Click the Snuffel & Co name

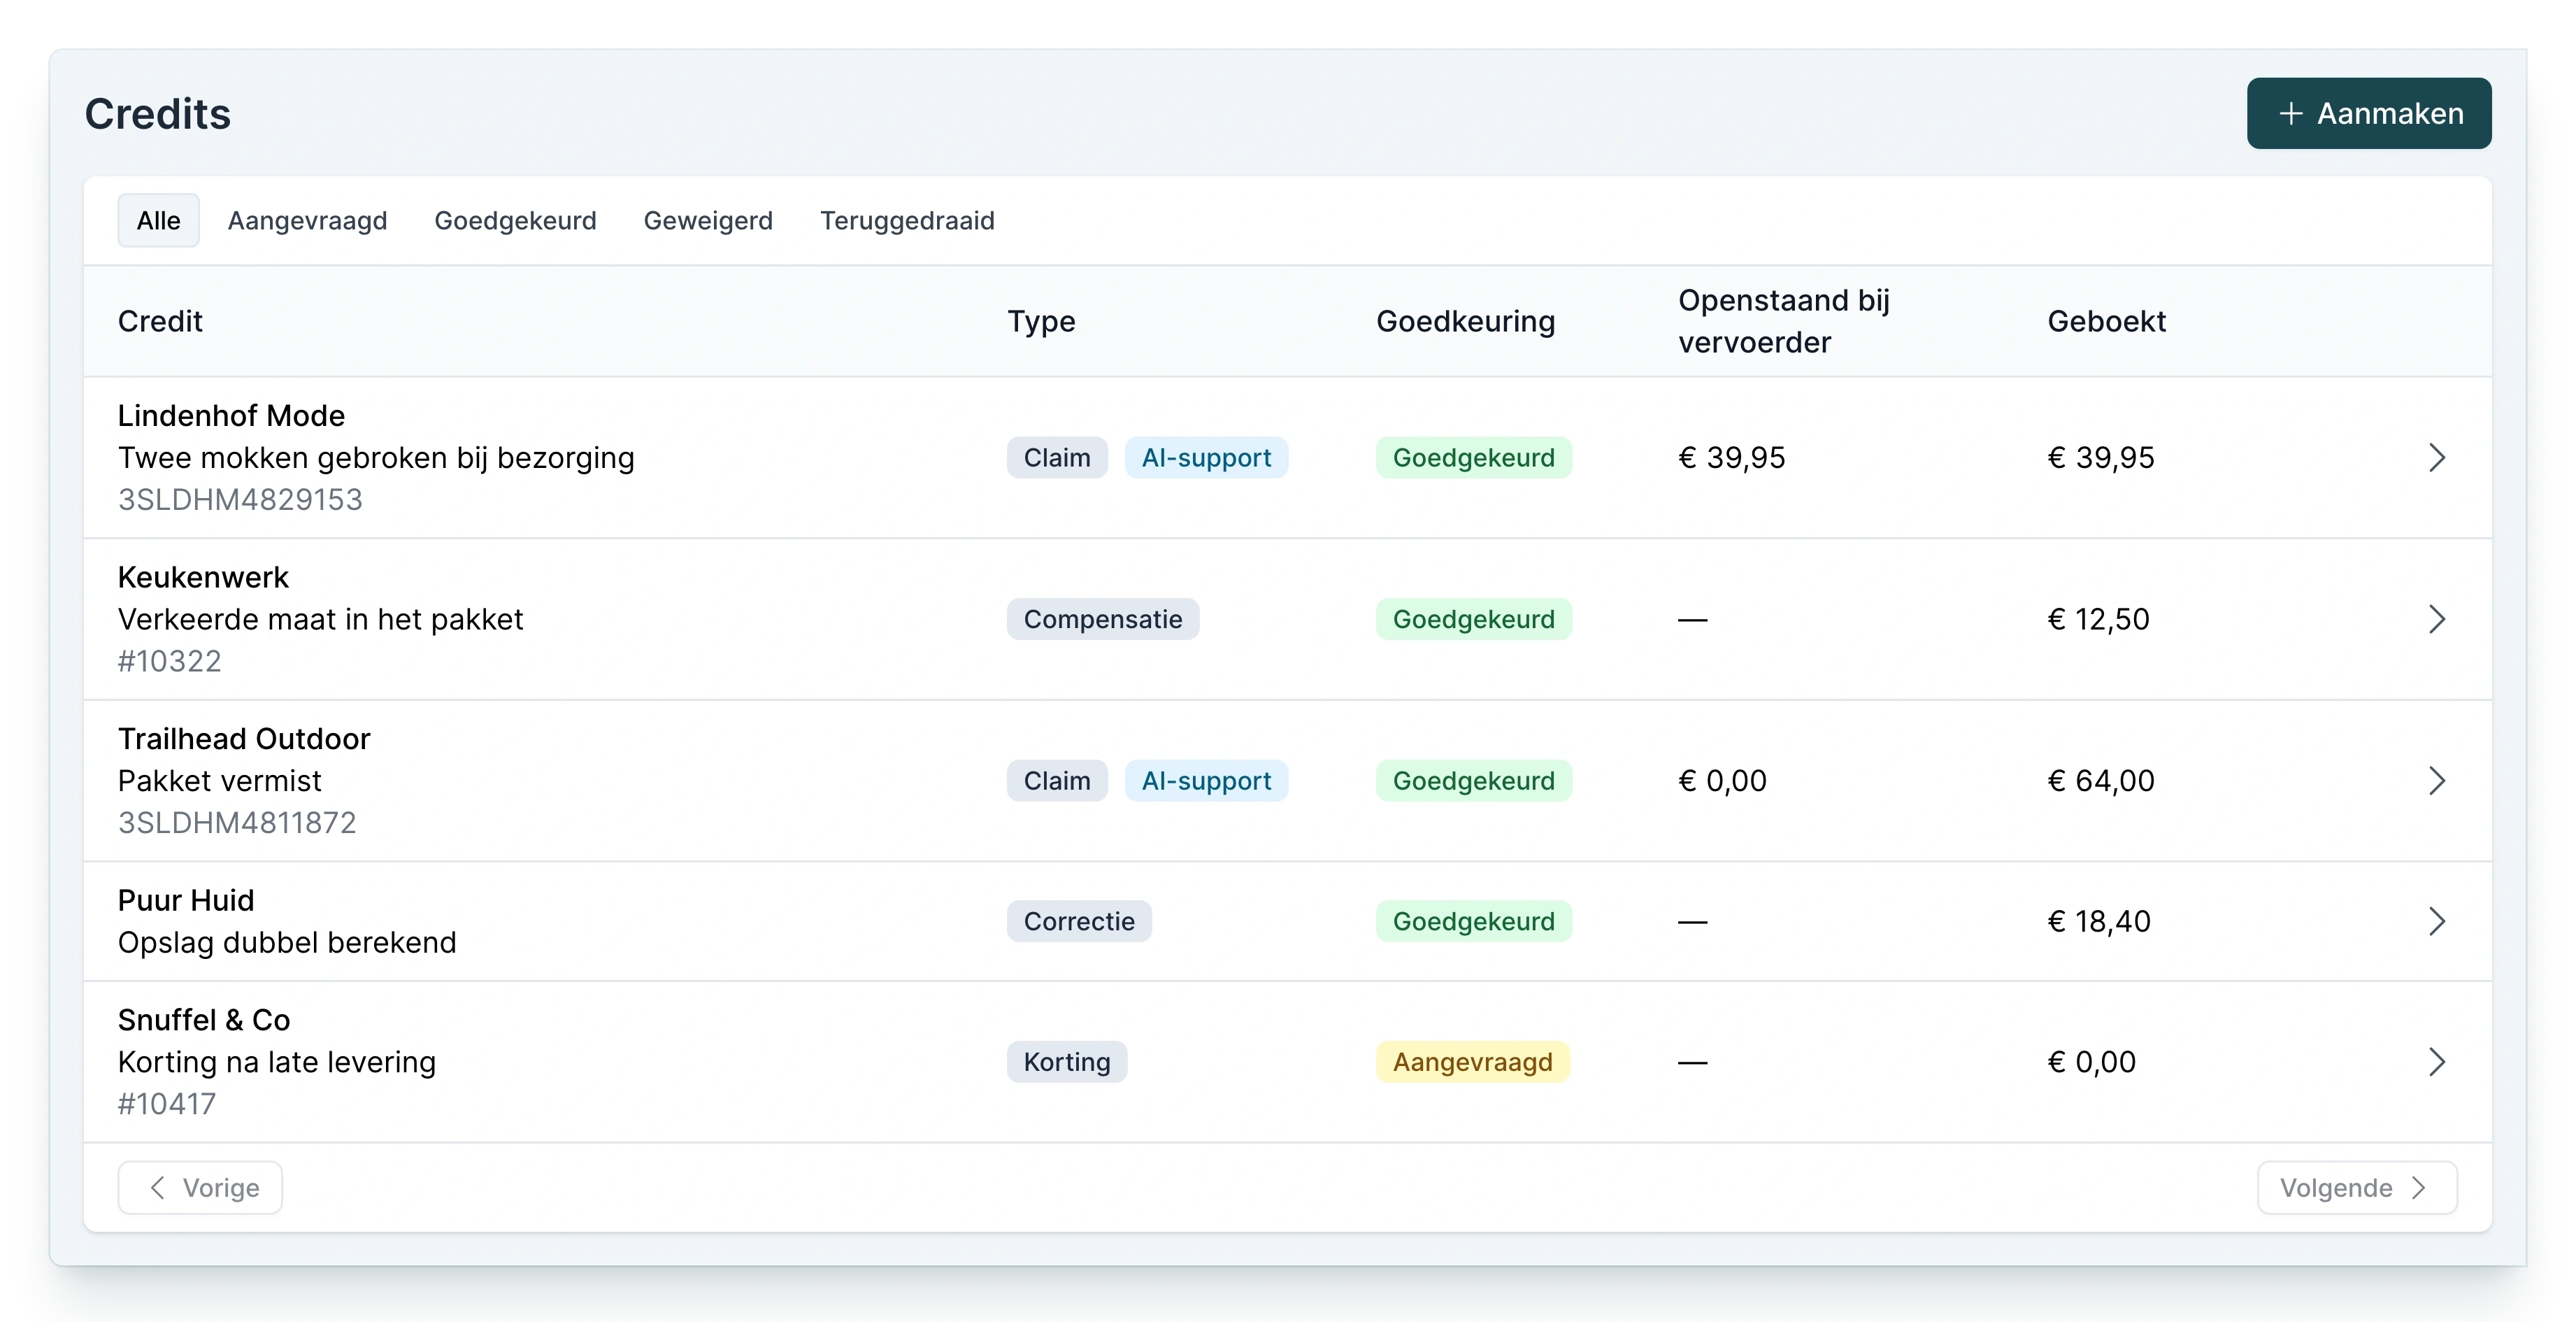(204, 1020)
